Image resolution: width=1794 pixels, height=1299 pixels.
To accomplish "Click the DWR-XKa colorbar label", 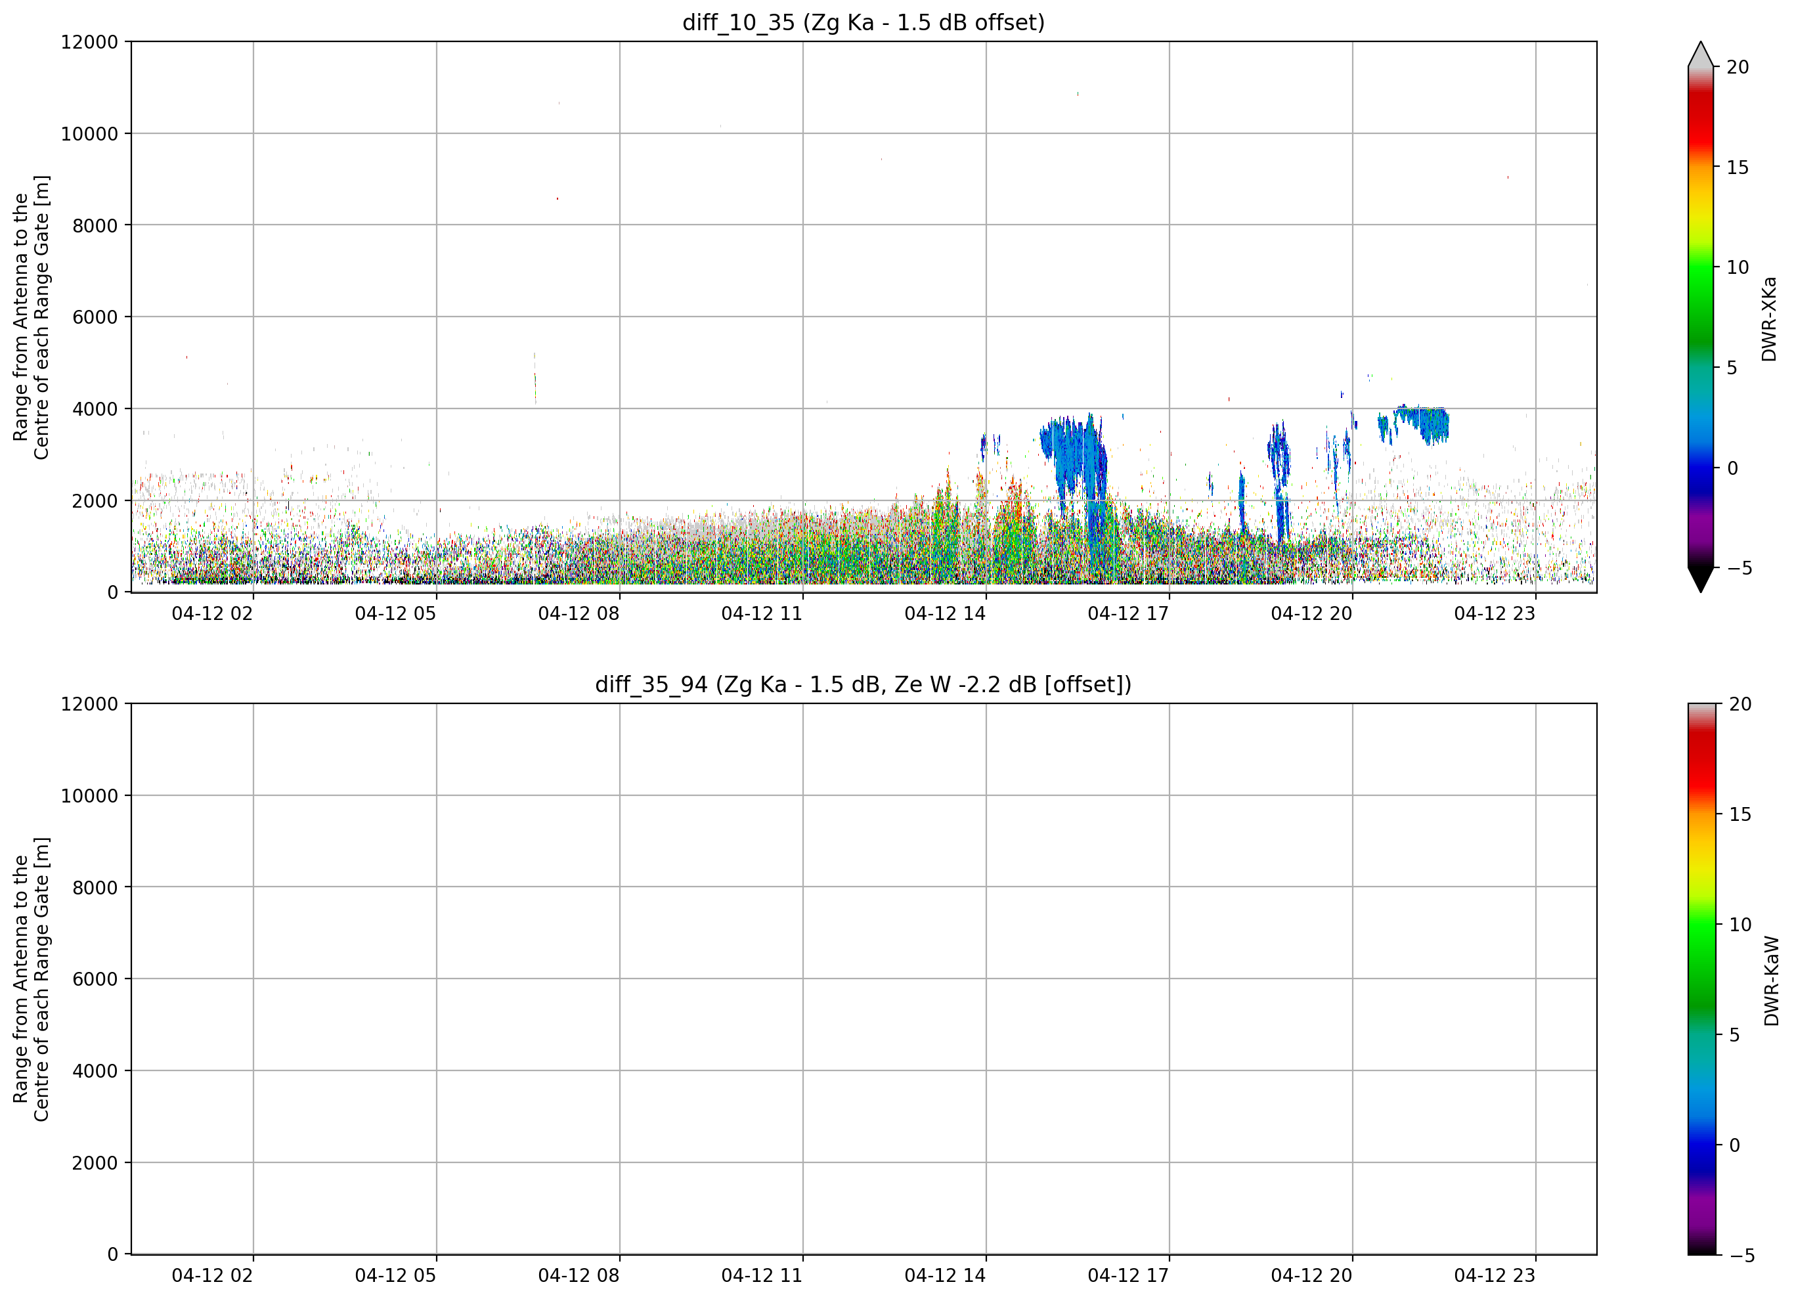I will point(1768,319).
